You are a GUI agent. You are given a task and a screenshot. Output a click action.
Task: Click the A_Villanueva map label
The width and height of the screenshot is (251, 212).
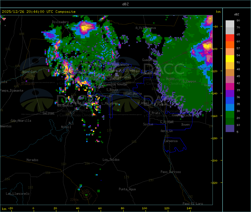(x=146, y=28)
